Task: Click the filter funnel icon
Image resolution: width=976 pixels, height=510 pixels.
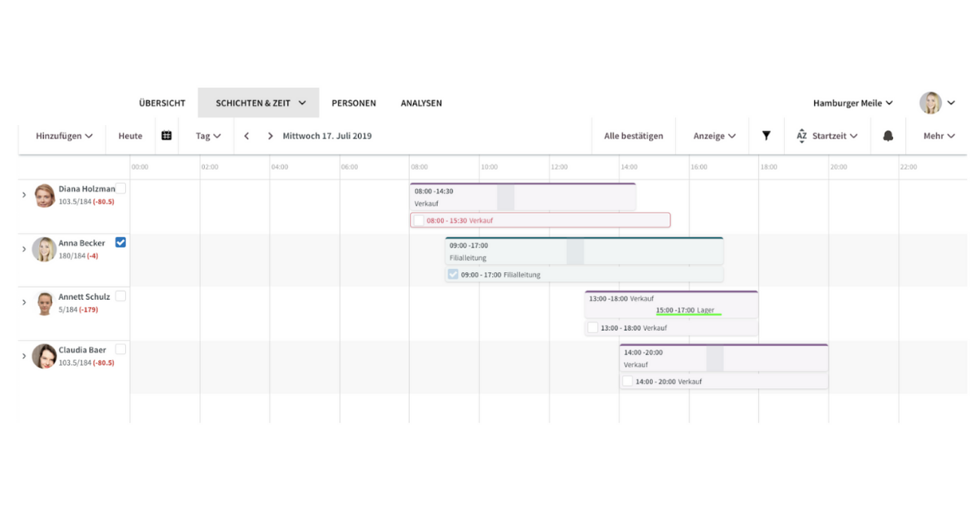Action: click(x=766, y=136)
